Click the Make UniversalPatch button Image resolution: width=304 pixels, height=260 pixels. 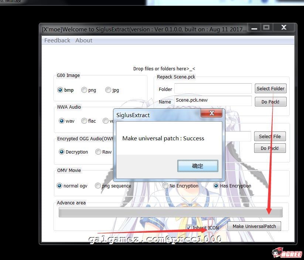[254, 226]
